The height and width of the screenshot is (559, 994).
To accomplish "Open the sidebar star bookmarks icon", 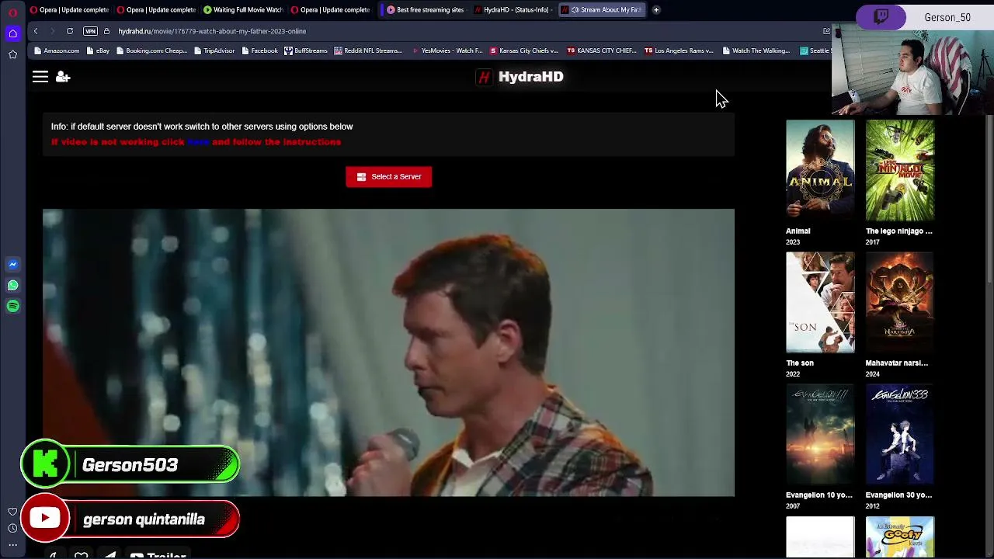I will coord(12,54).
